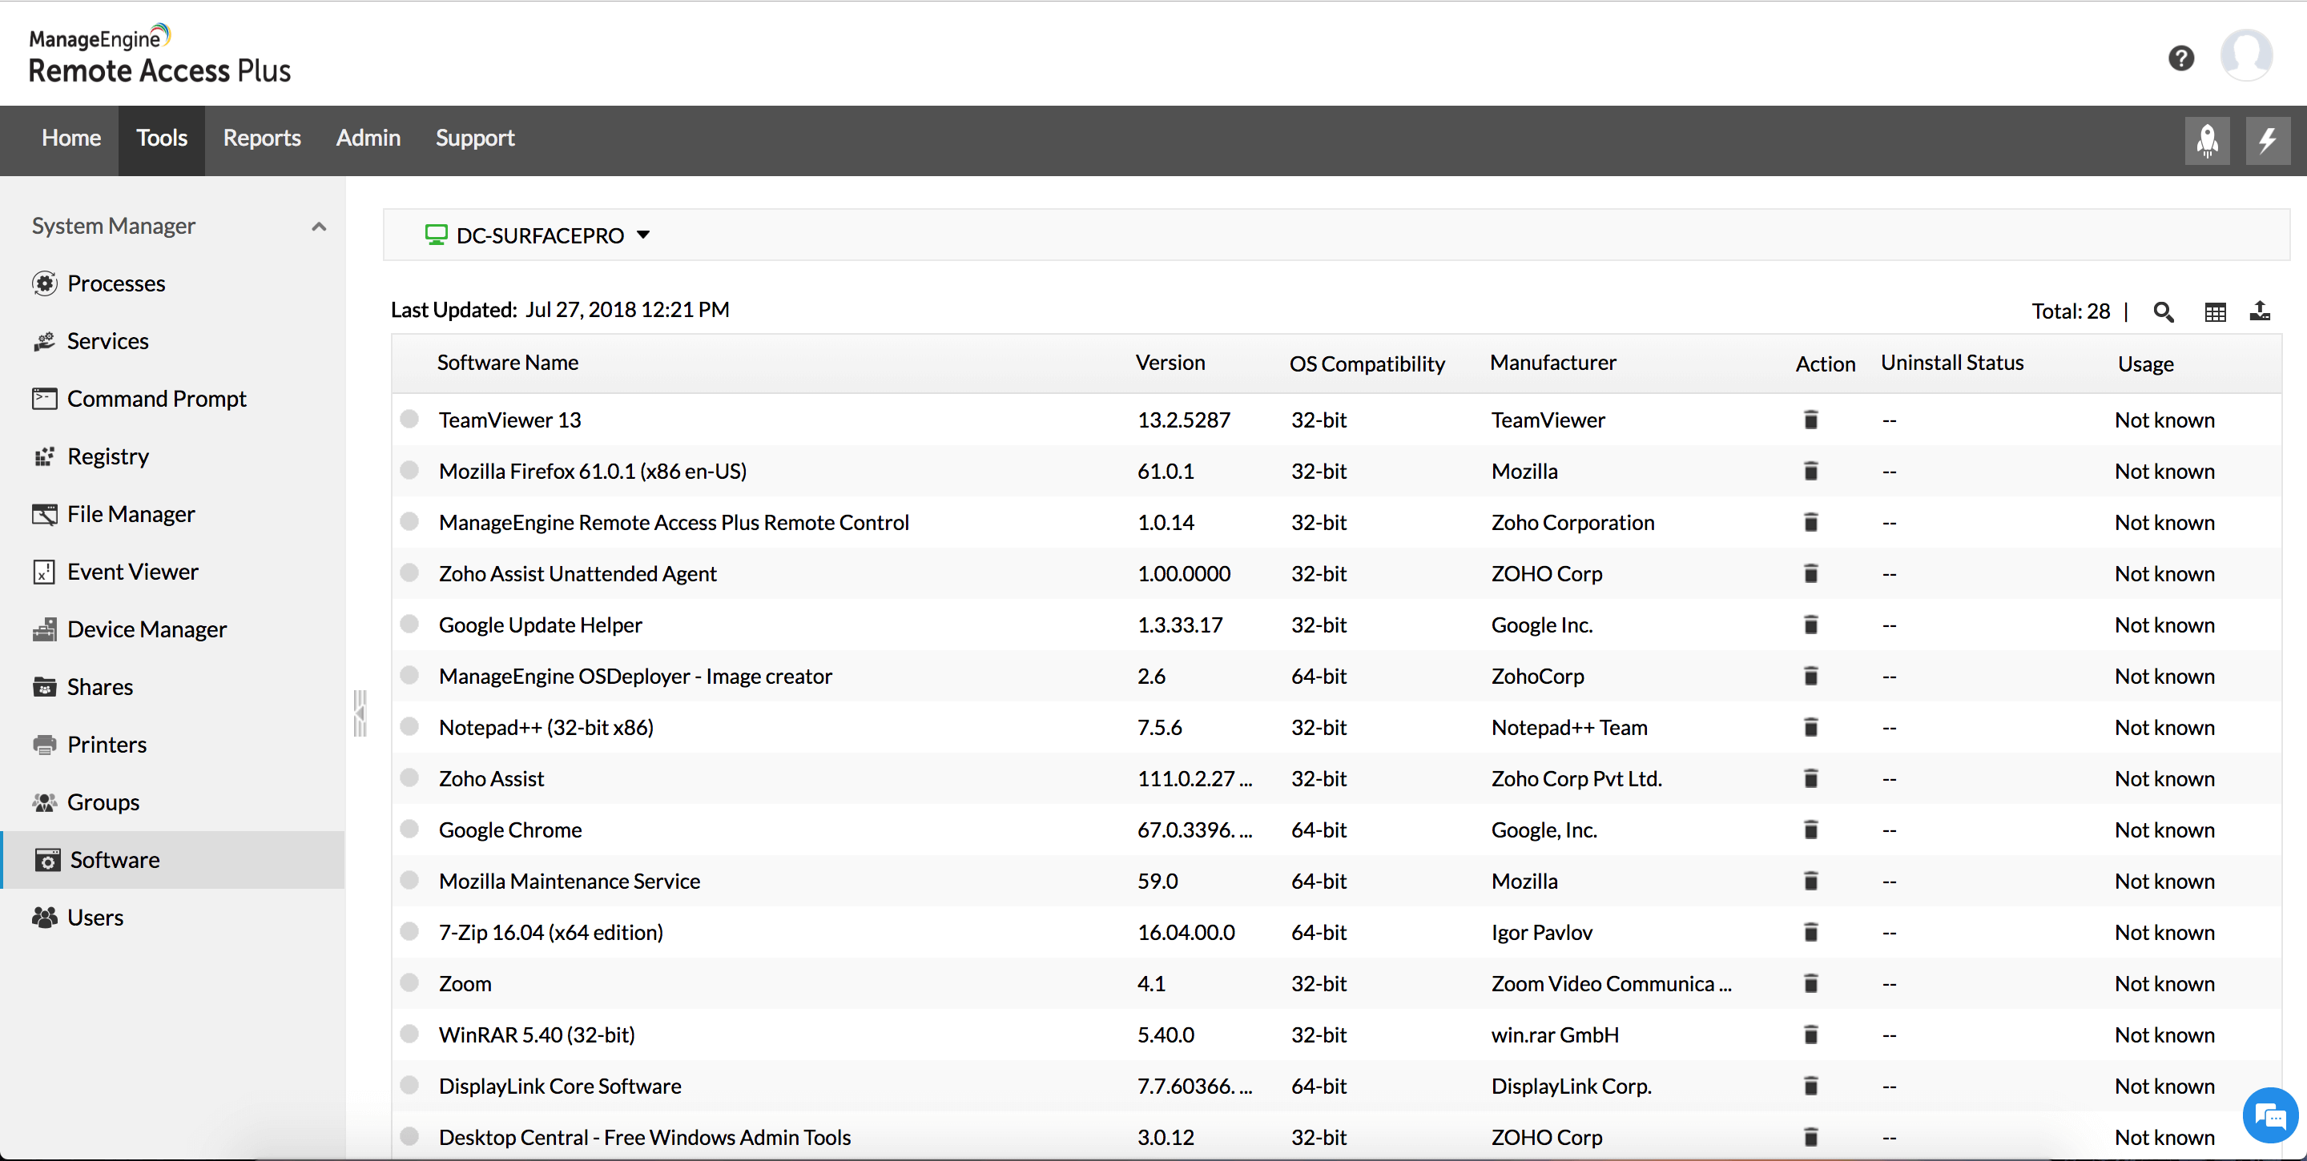Switch to the Reports tab

pyautogui.click(x=261, y=138)
